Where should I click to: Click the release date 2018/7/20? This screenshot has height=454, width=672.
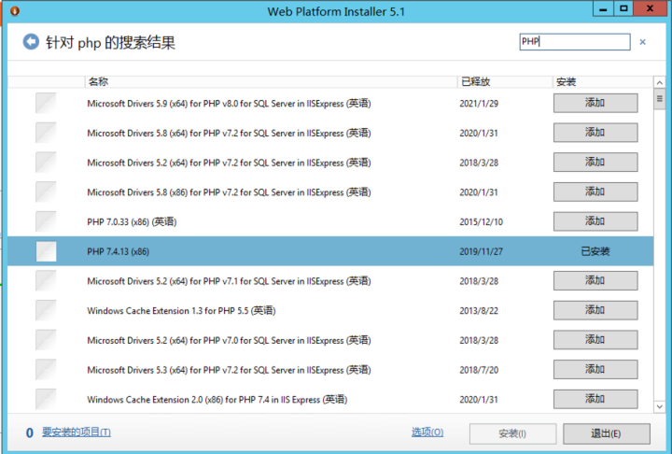click(479, 370)
